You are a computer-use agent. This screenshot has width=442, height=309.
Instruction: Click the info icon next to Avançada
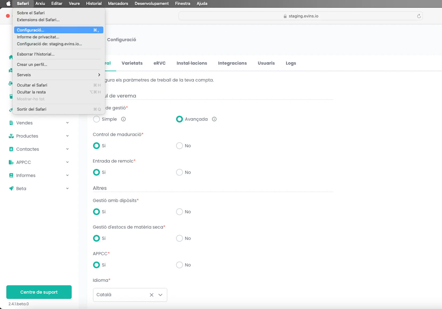[214, 119]
